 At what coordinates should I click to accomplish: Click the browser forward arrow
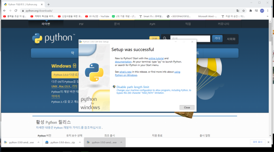[10, 11]
